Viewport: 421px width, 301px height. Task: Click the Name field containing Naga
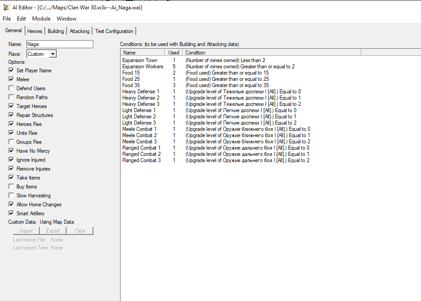[x=60, y=44]
